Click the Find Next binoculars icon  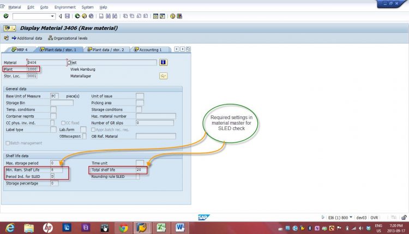click(x=115, y=16)
